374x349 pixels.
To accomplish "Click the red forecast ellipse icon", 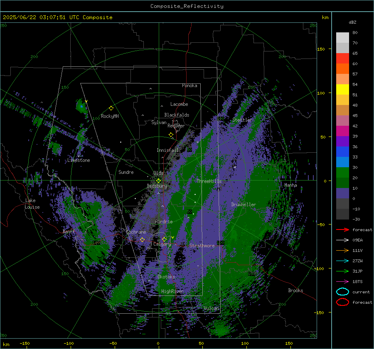I will click(342, 302).
